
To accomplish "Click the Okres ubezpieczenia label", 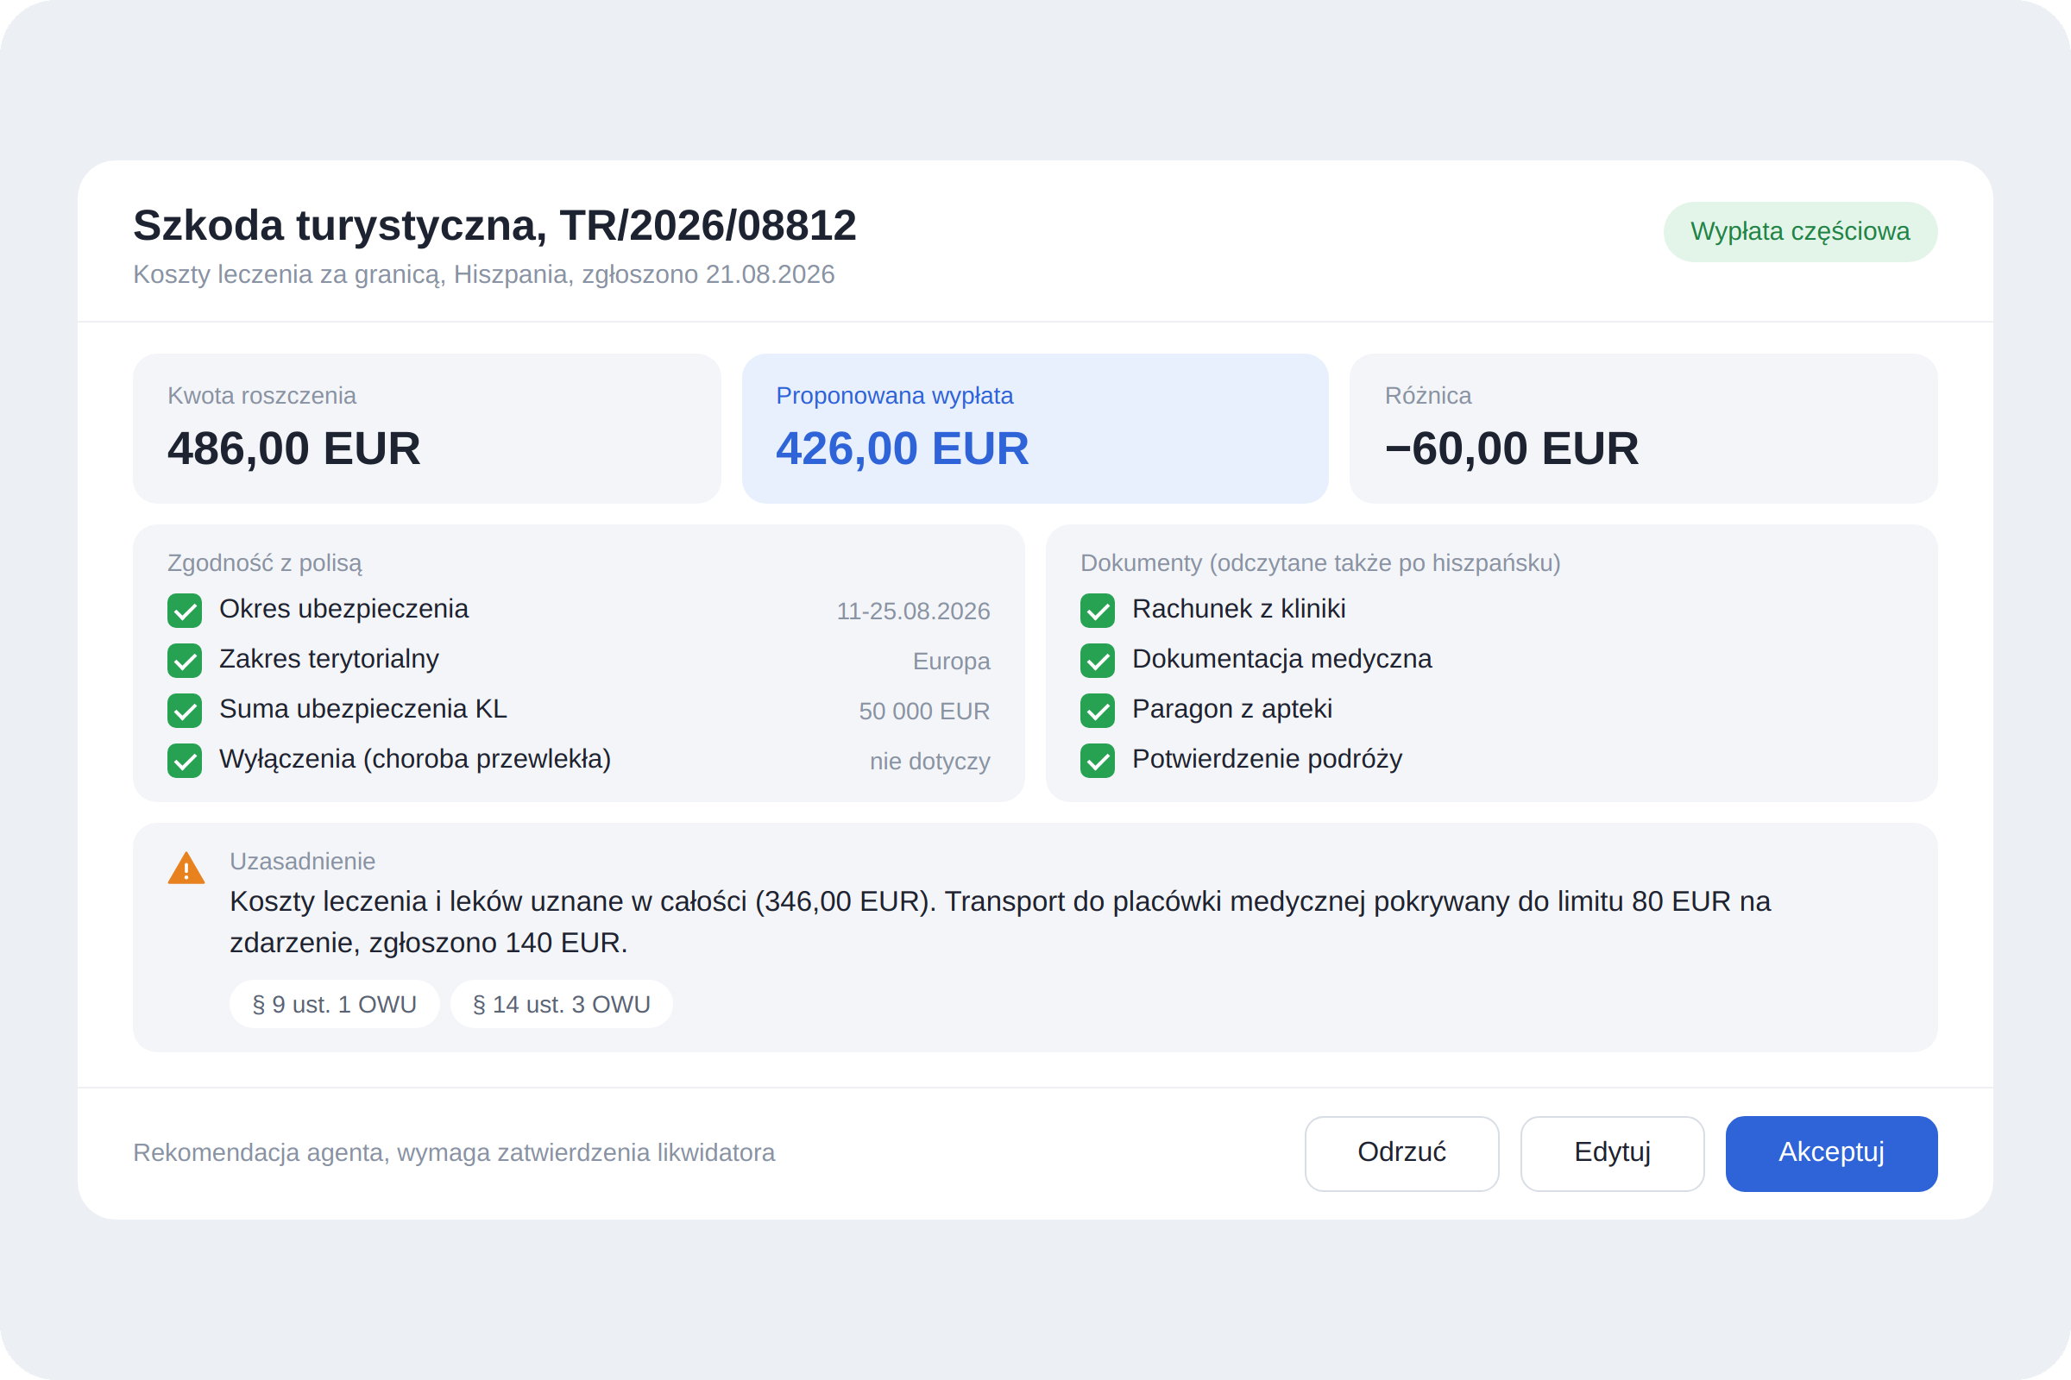I will pos(343,609).
